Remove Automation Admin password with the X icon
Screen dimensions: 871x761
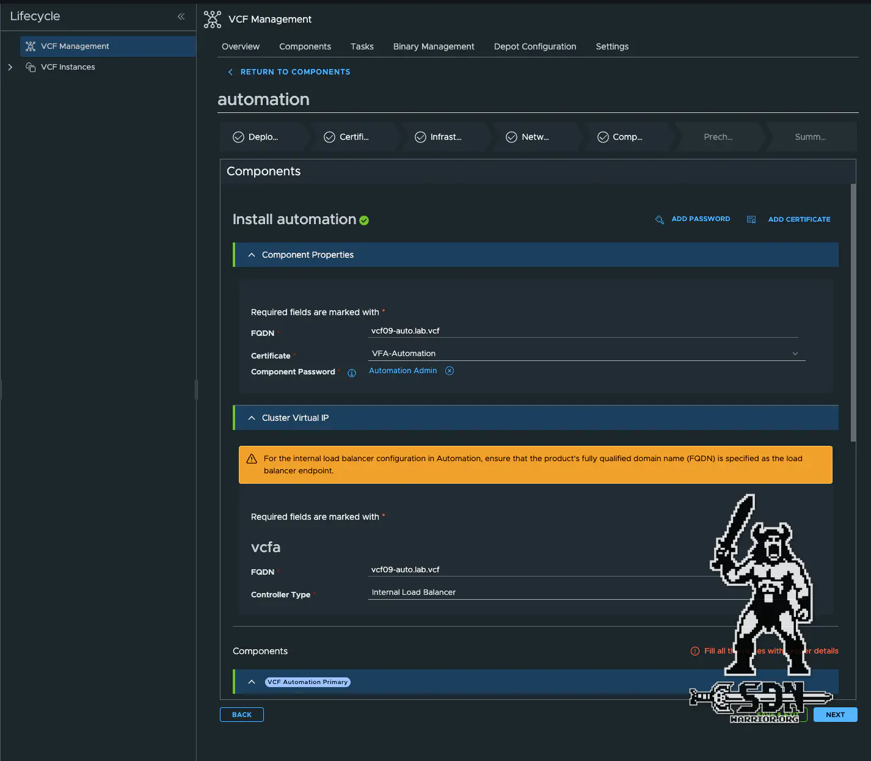(450, 371)
